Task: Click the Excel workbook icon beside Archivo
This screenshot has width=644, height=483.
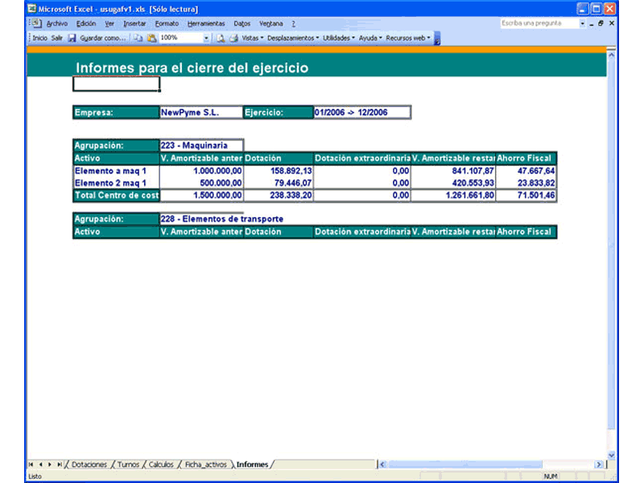Action: coord(36,23)
